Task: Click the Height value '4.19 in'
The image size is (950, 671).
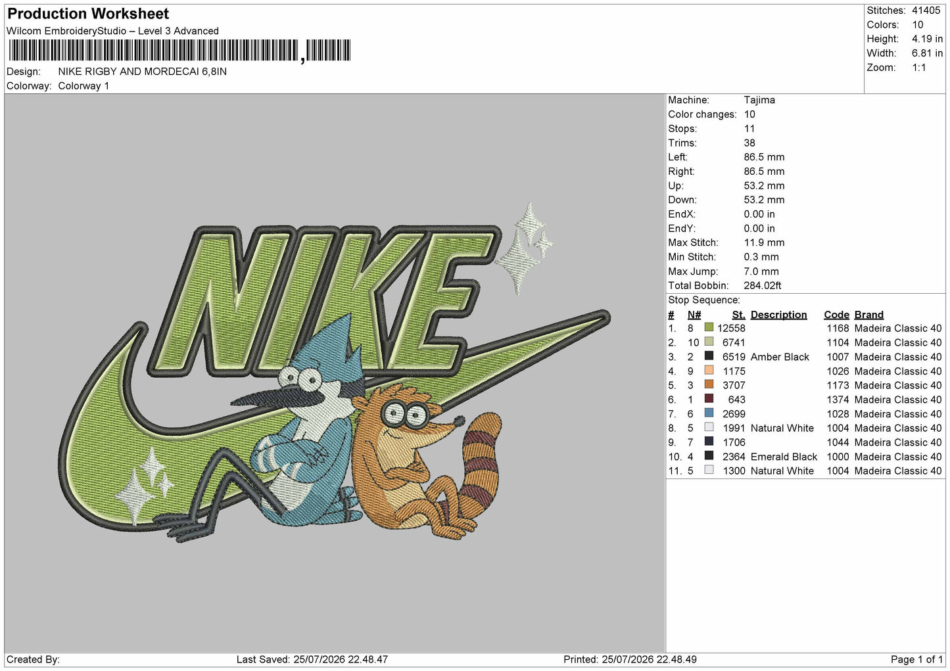Action: point(927,39)
